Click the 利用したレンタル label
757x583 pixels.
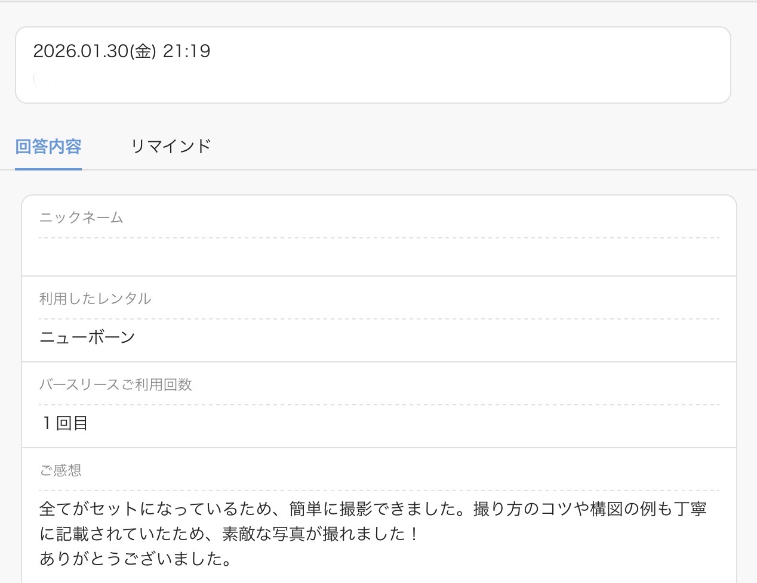click(95, 299)
